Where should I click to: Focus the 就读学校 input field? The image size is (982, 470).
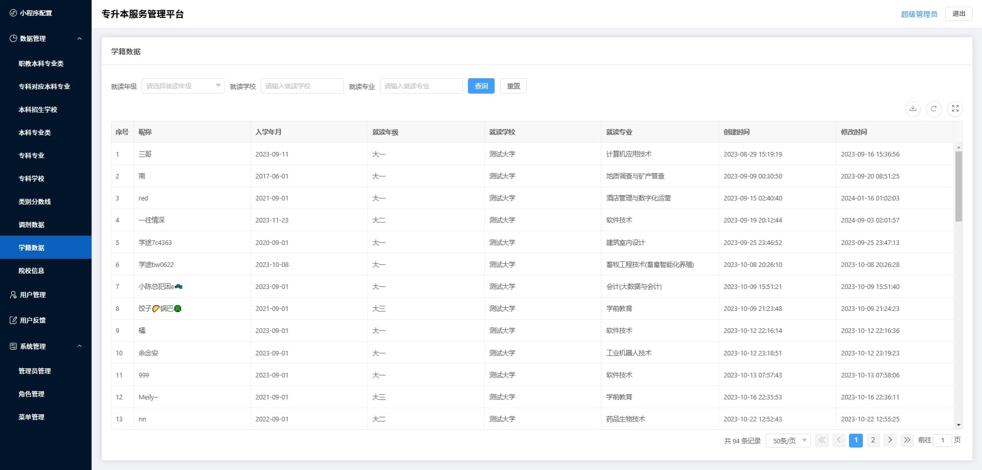coord(302,86)
